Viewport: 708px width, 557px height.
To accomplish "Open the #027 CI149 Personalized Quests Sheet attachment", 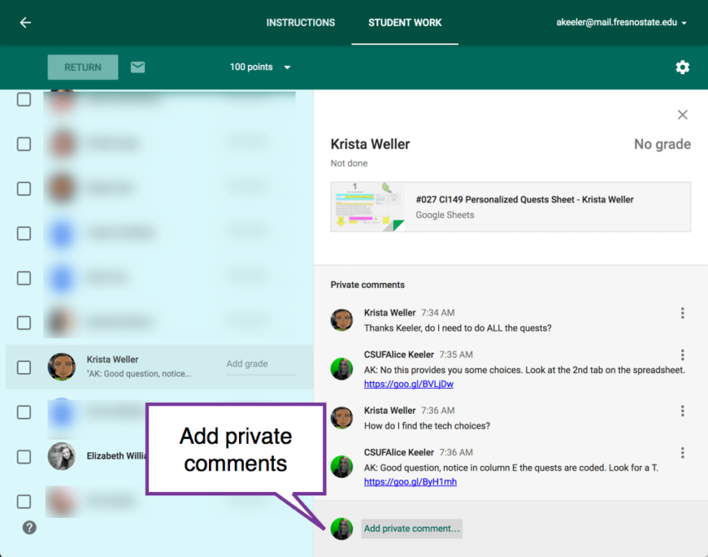I will (x=511, y=206).
